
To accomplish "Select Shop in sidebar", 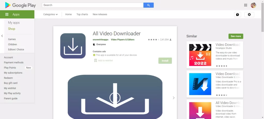I will [12, 29].
